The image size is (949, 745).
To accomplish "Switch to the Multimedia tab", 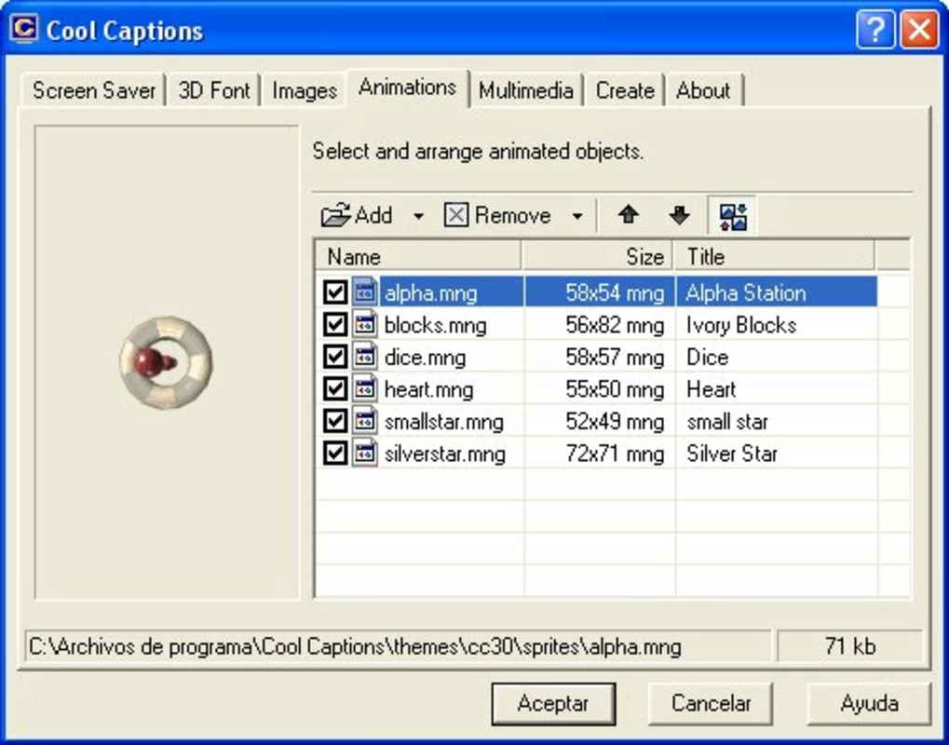I will [x=526, y=90].
